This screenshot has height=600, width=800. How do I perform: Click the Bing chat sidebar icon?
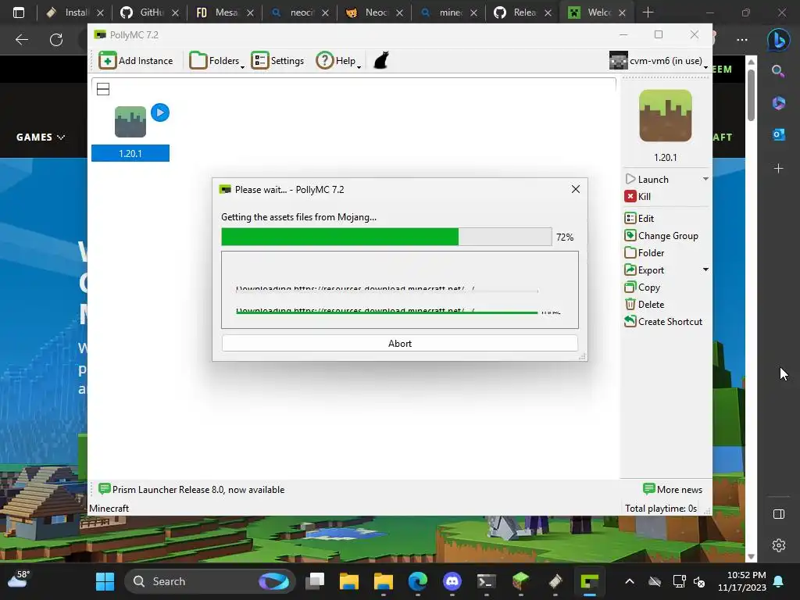[x=778, y=40]
